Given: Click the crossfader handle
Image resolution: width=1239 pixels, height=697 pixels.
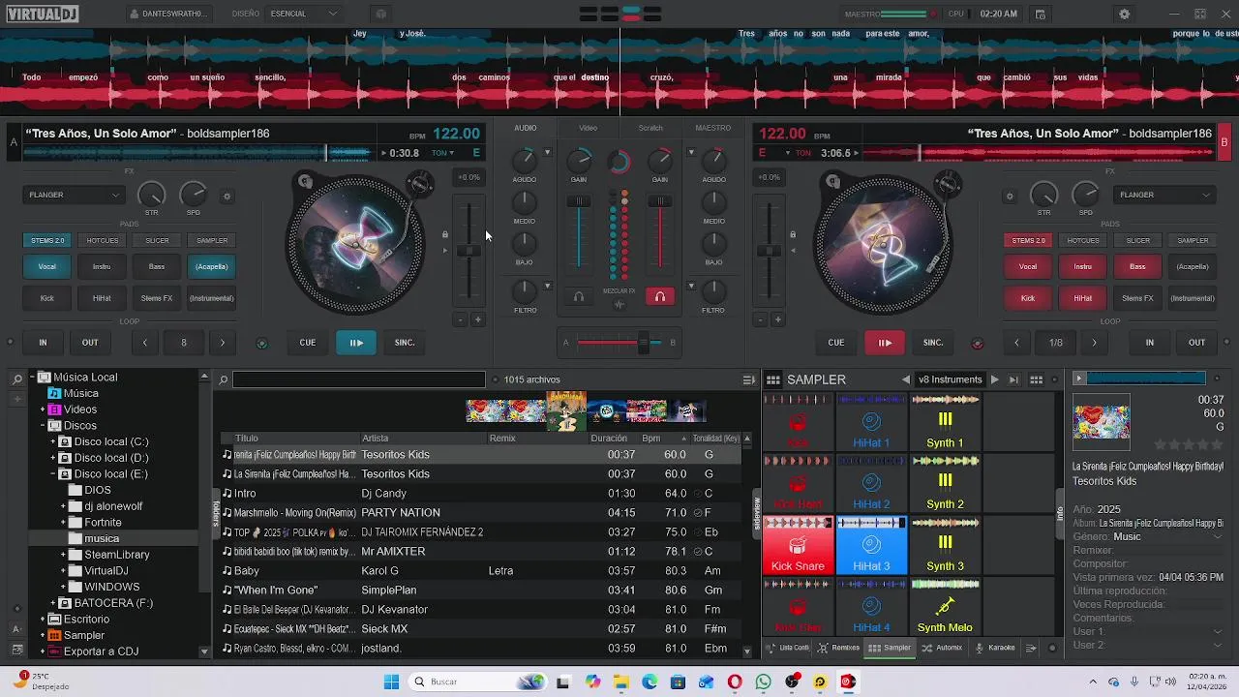Looking at the screenshot, I should (x=643, y=342).
